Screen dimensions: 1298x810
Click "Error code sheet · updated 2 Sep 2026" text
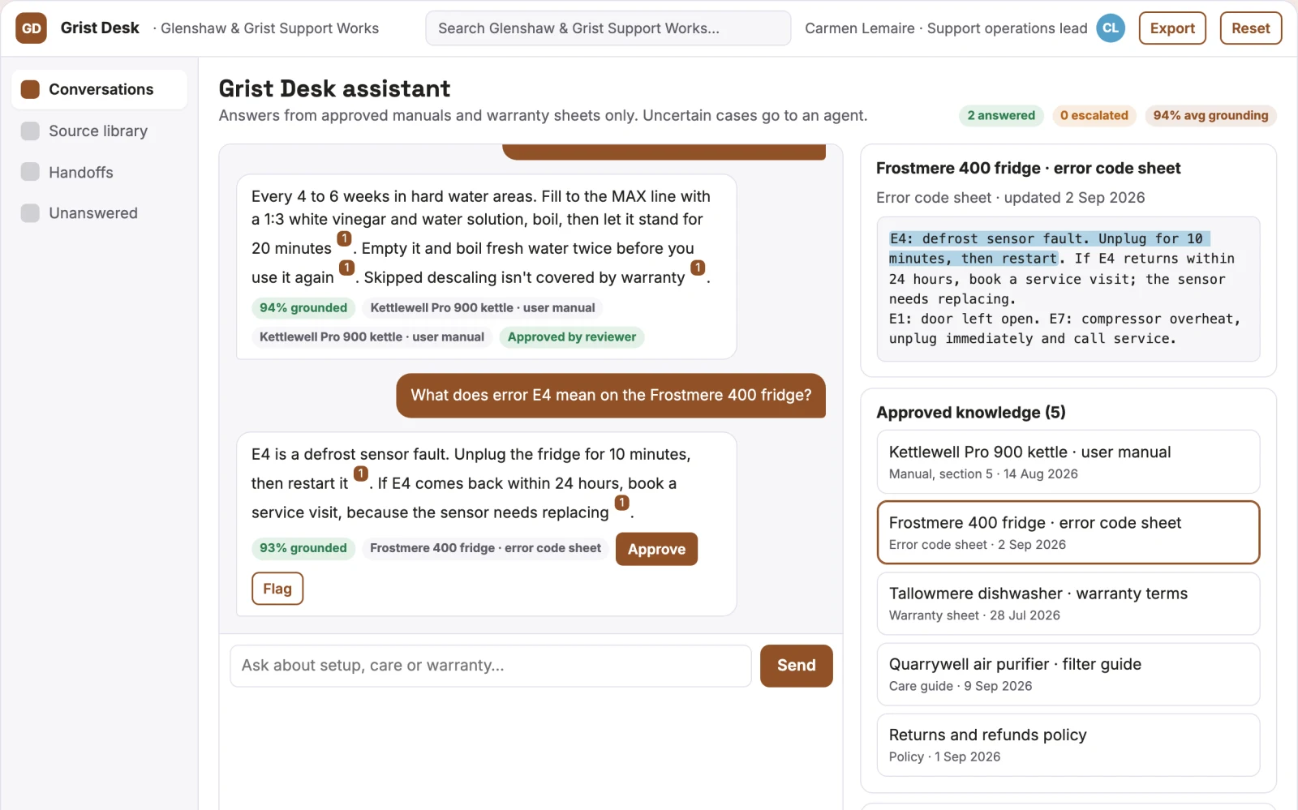coord(1011,198)
